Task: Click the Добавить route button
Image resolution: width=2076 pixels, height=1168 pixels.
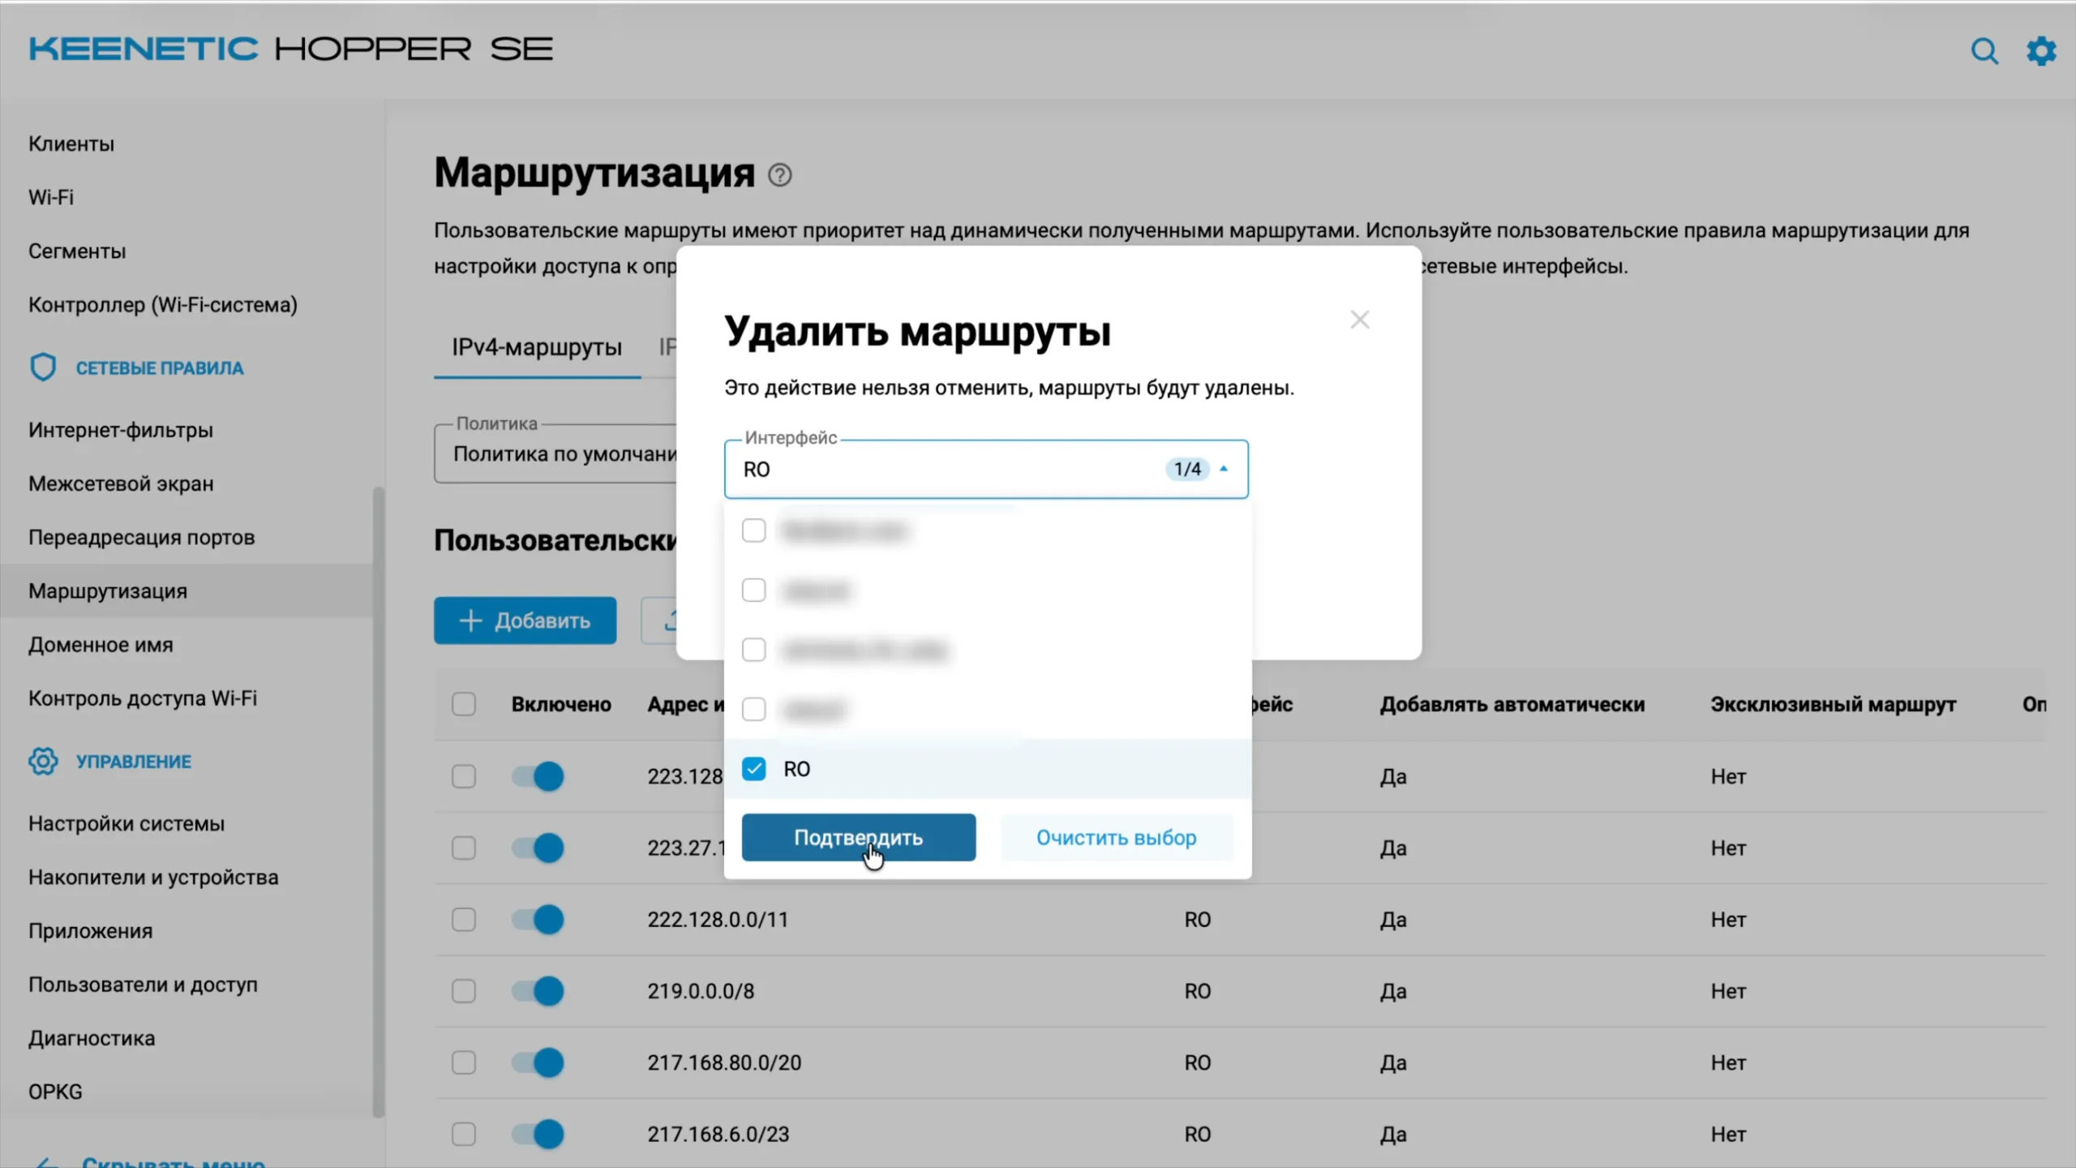Action: coord(525,620)
